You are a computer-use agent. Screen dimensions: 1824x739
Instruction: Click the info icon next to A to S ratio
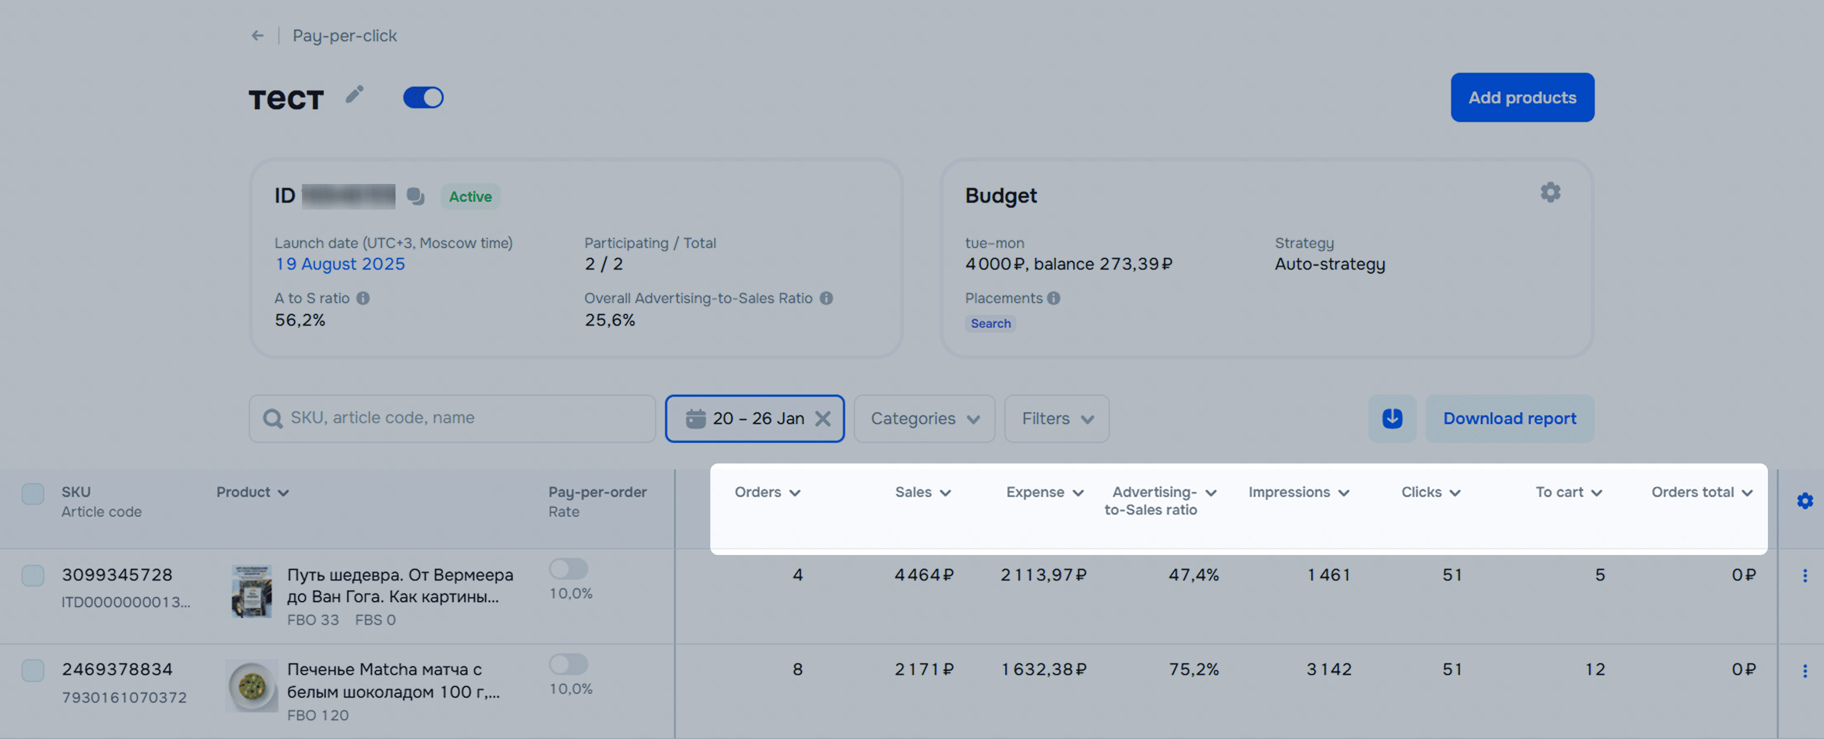363,298
